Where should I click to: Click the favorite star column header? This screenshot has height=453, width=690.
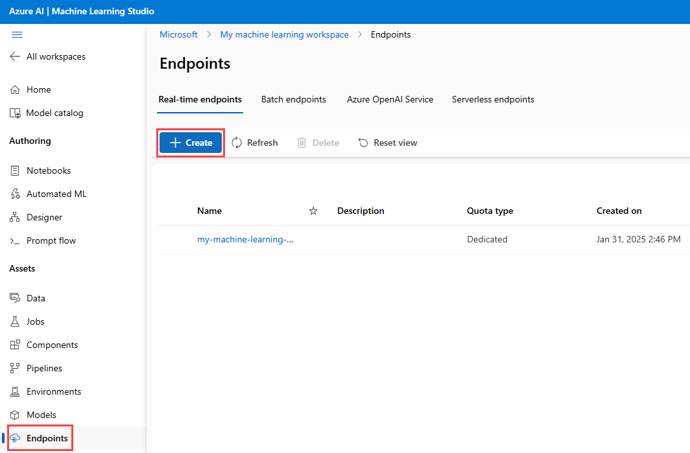pos(313,211)
